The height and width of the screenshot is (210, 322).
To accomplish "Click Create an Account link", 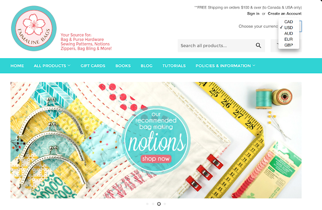I will point(285,14).
